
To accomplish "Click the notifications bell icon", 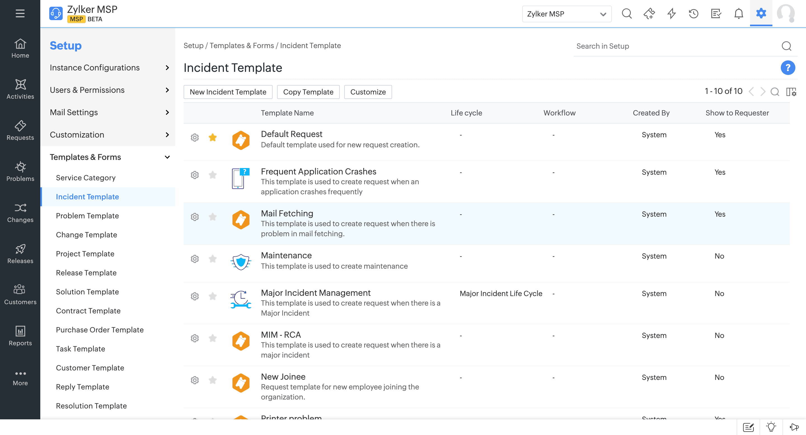I will pyautogui.click(x=739, y=14).
